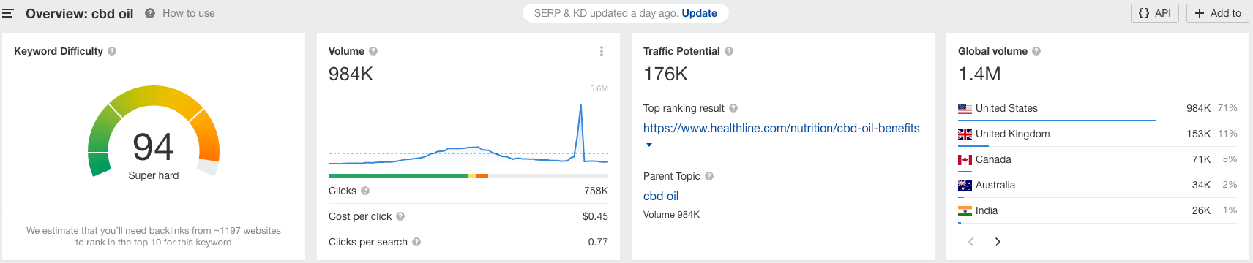Click the Clicks per search help icon
The width and height of the screenshot is (1253, 263).
click(416, 242)
